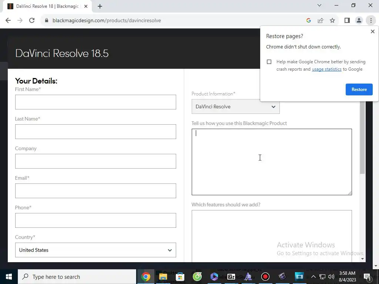Open the Chrome side panel icon
This screenshot has height=284, width=379.
pos(347,21)
